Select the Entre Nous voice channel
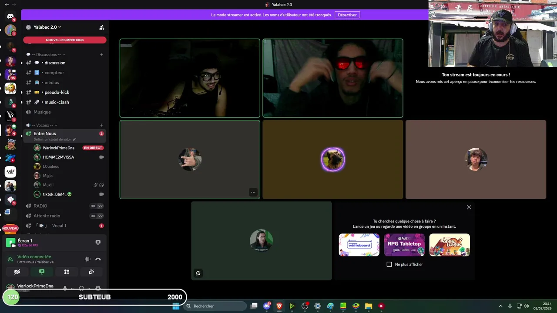The width and height of the screenshot is (557, 313). click(x=65, y=136)
